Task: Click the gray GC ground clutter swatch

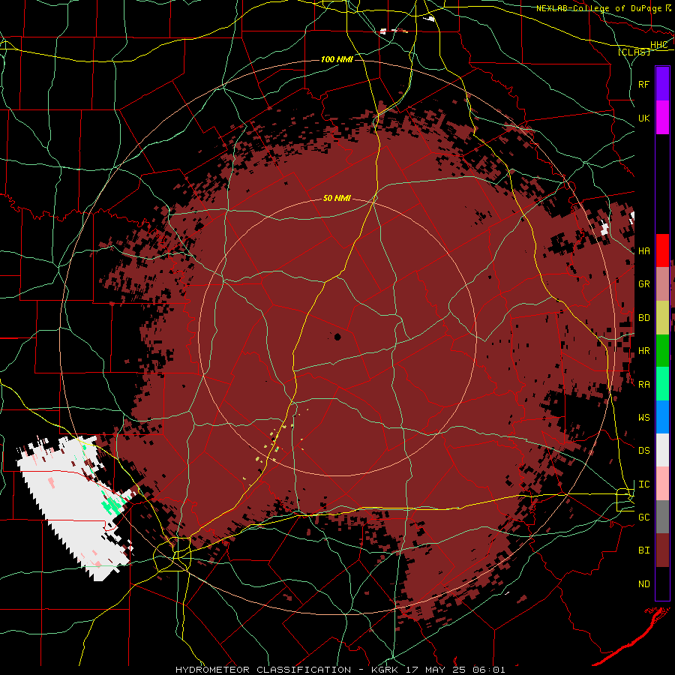Action: (x=662, y=517)
